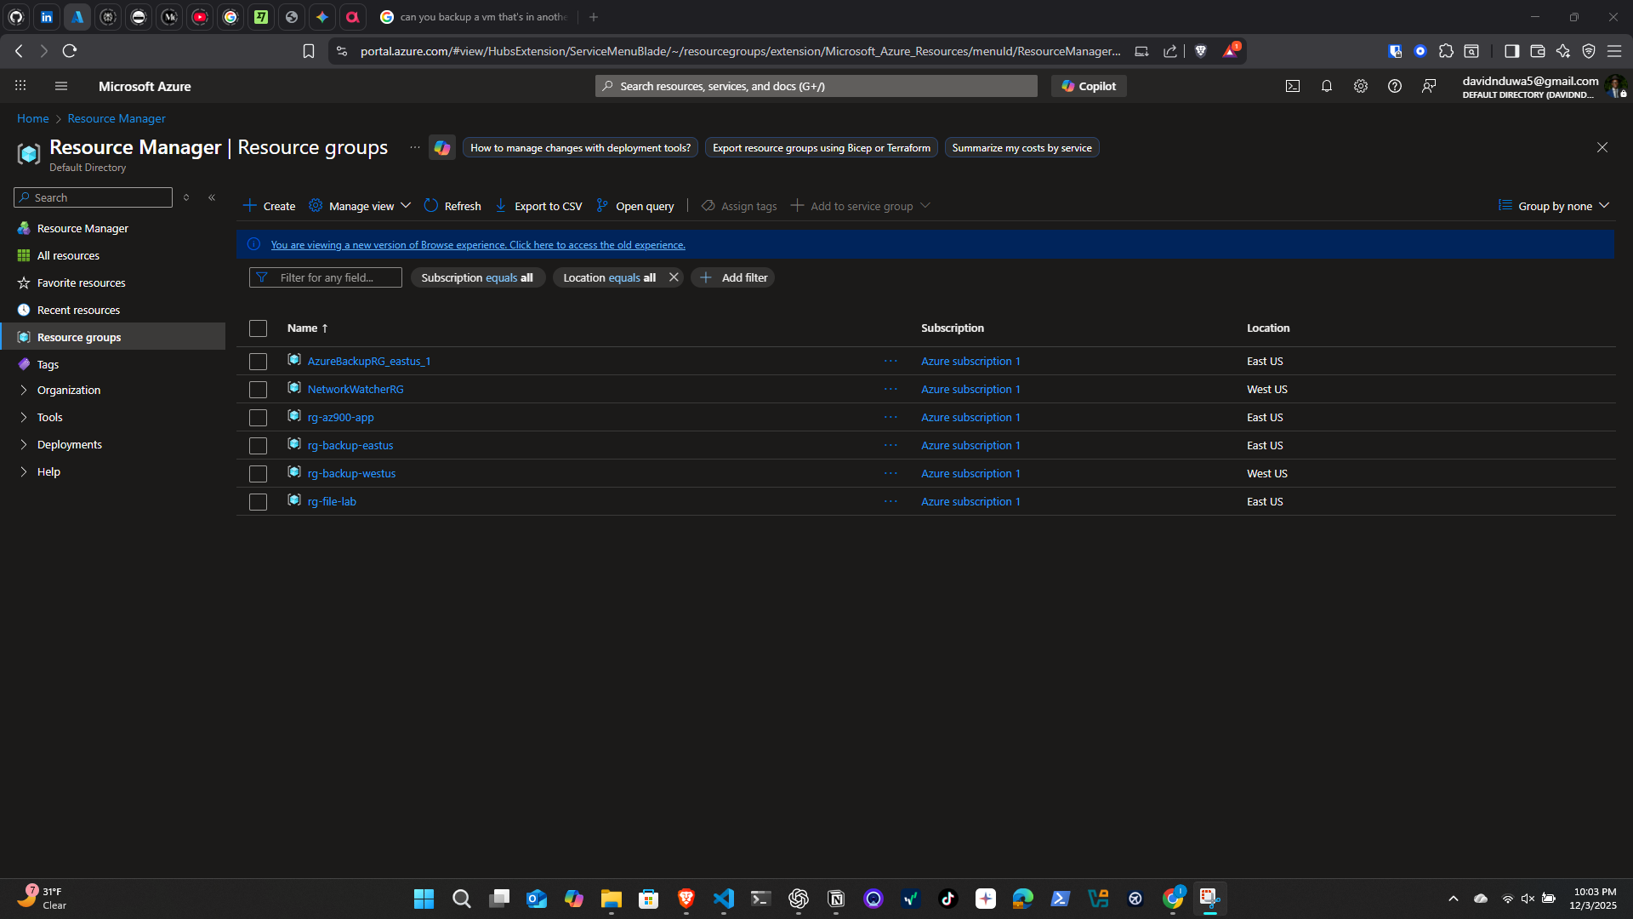Select all resource groups checkbox in header
The width and height of the screenshot is (1633, 919).
pos(258,328)
